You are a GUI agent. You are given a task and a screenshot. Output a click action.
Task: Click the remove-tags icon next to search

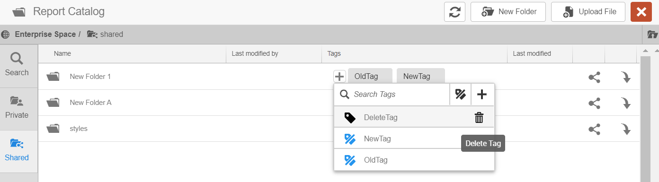coord(460,95)
